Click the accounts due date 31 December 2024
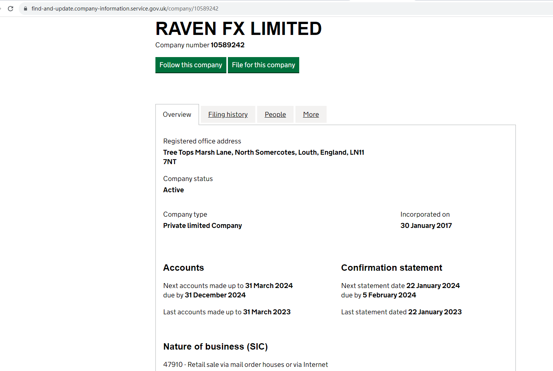The image size is (553, 371). (x=215, y=295)
